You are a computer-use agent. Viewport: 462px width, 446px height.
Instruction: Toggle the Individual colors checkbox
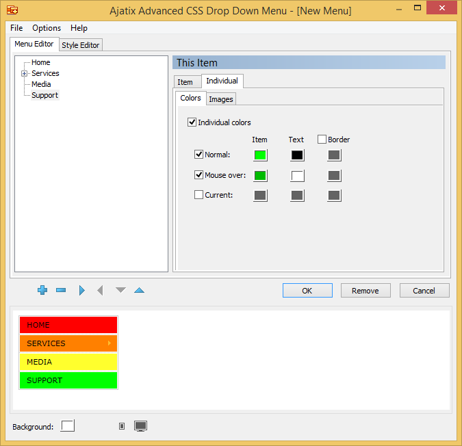(192, 122)
